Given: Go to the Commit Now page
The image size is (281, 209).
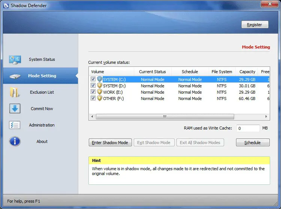Looking at the screenshot, I should tap(40, 109).
